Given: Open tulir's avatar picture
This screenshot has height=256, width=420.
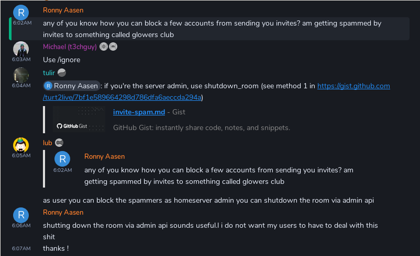Looking at the screenshot, I should [21, 75].
